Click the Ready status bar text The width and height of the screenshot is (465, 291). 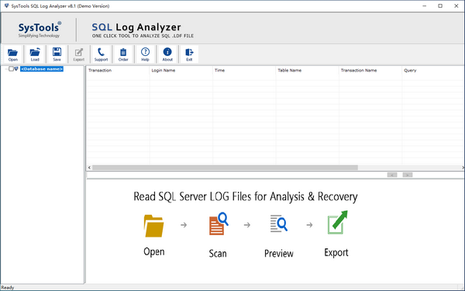click(8, 287)
